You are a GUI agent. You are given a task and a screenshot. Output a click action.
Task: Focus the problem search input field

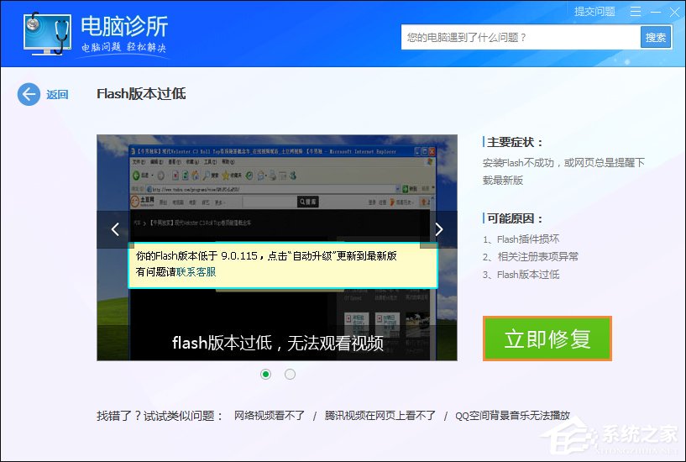521,38
